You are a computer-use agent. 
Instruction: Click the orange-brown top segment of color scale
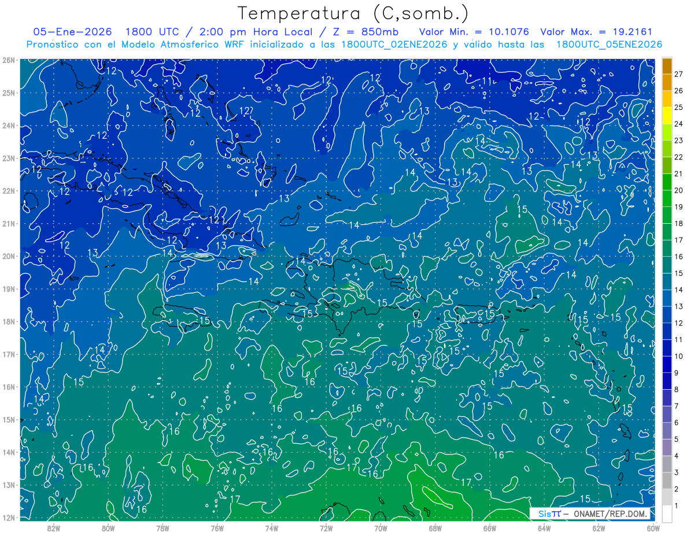click(667, 66)
